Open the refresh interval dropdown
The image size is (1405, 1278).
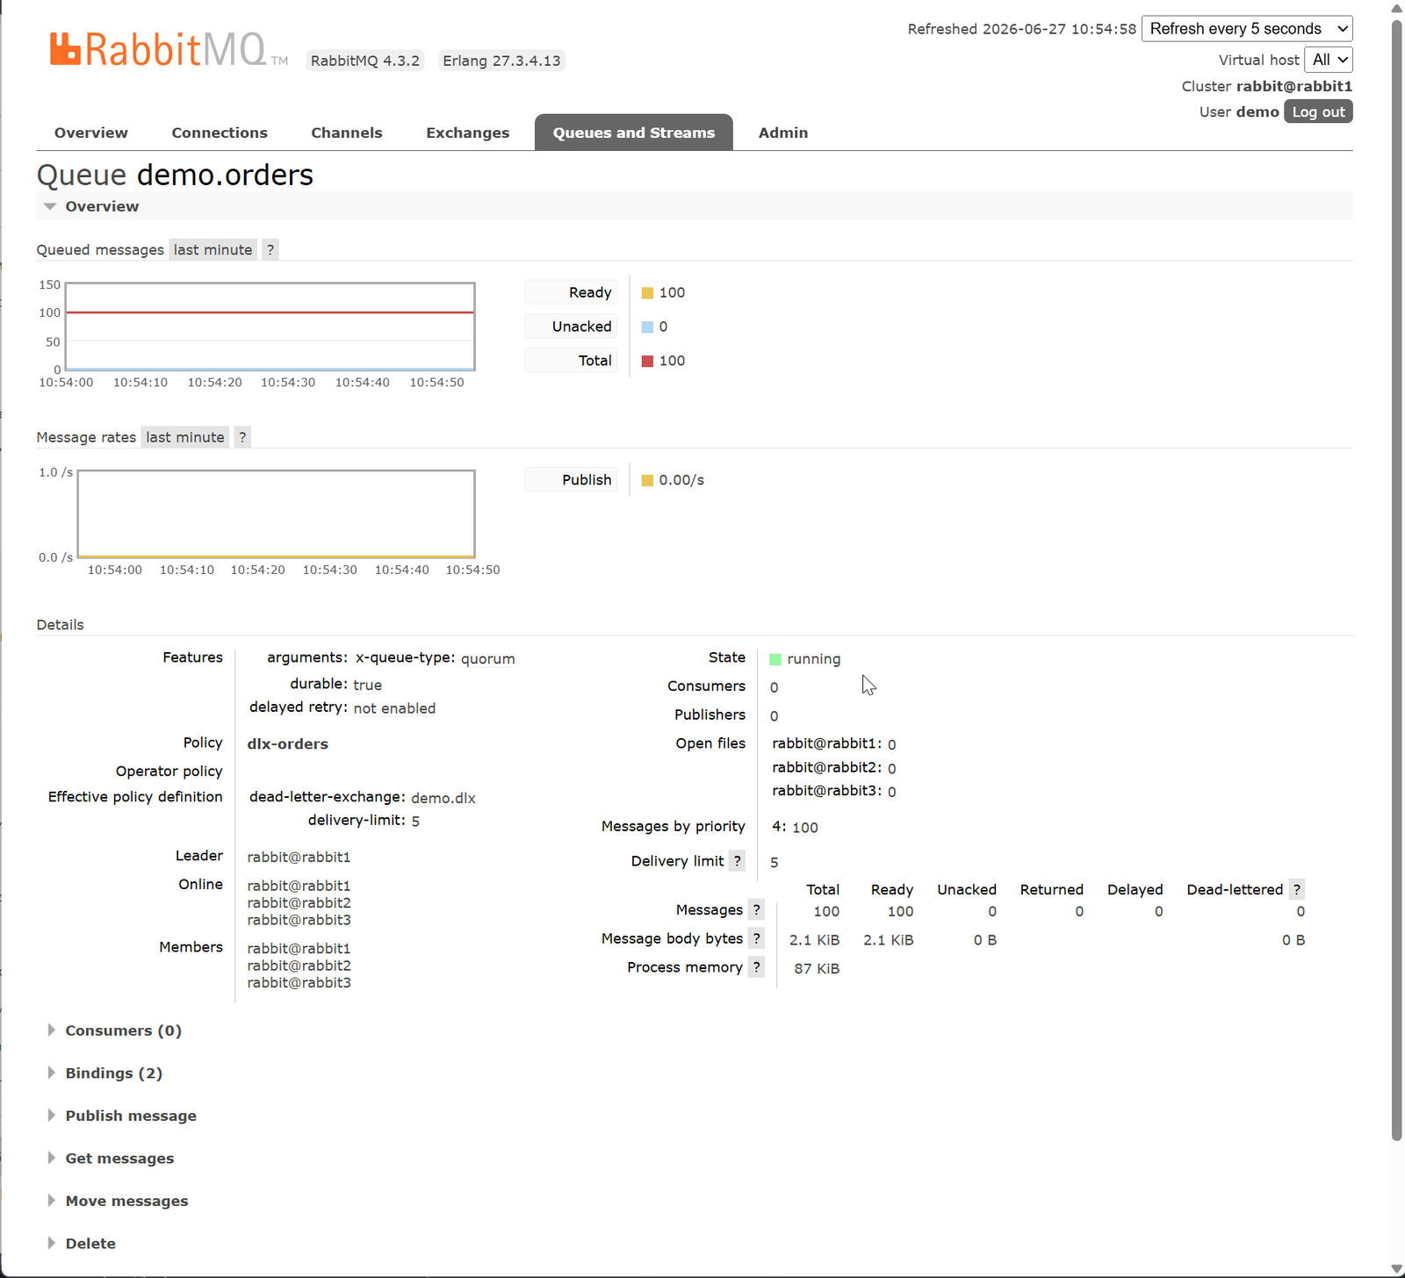click(x=1247, y=29)
